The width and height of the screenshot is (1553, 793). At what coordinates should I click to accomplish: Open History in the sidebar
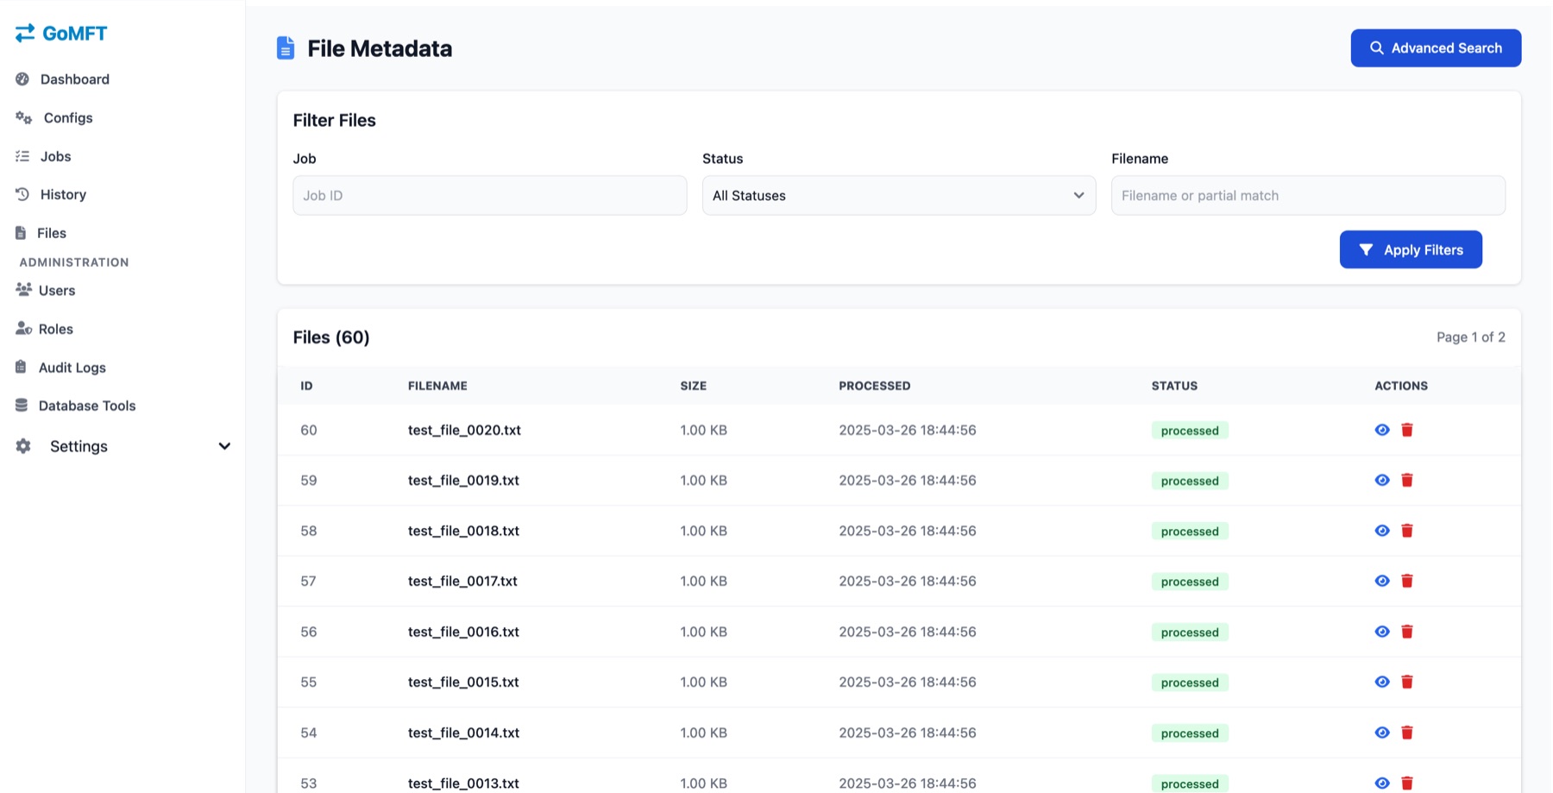click(x=51, y=195)
